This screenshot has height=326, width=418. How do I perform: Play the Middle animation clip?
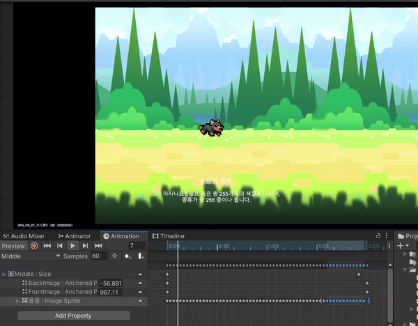(72, 246)
